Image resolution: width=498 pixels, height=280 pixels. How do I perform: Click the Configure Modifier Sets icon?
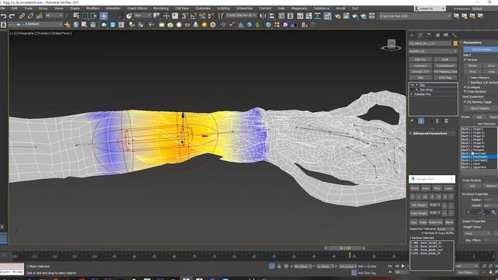click(447, 121)
